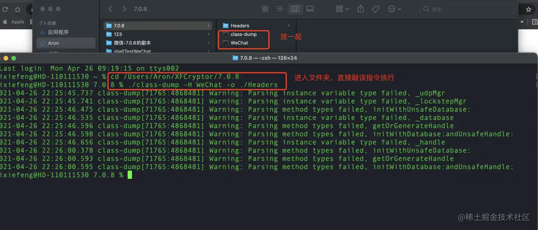
Task: Click the _lockstepMgr warning line
Action: click(233, 101)
